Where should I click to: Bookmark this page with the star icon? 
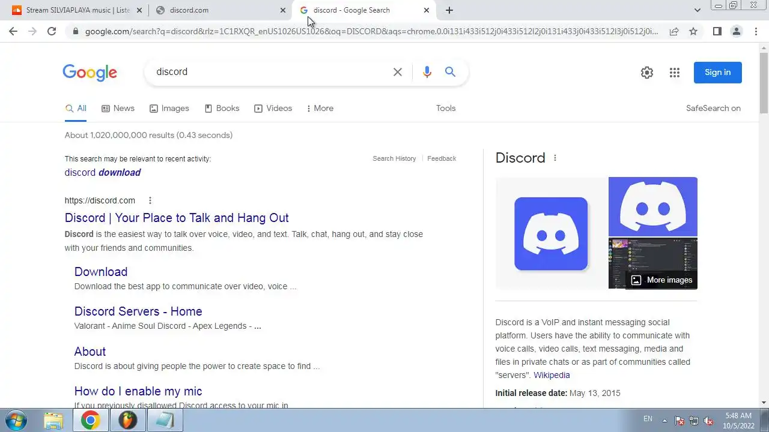click(x=693, y=31)
